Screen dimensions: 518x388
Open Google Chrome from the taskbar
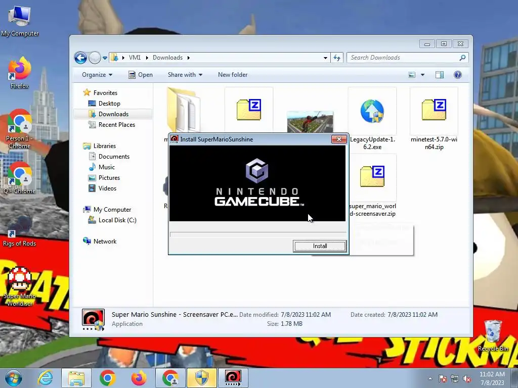click(107, 378)
